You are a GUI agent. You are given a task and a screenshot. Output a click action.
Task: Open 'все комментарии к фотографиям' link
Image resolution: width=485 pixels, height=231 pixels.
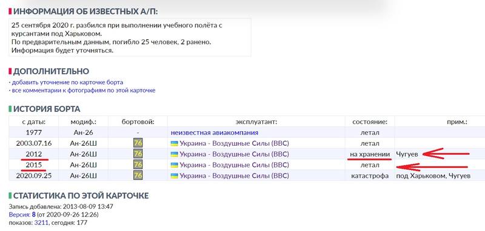pyautogui.click(x=84, y=91)
